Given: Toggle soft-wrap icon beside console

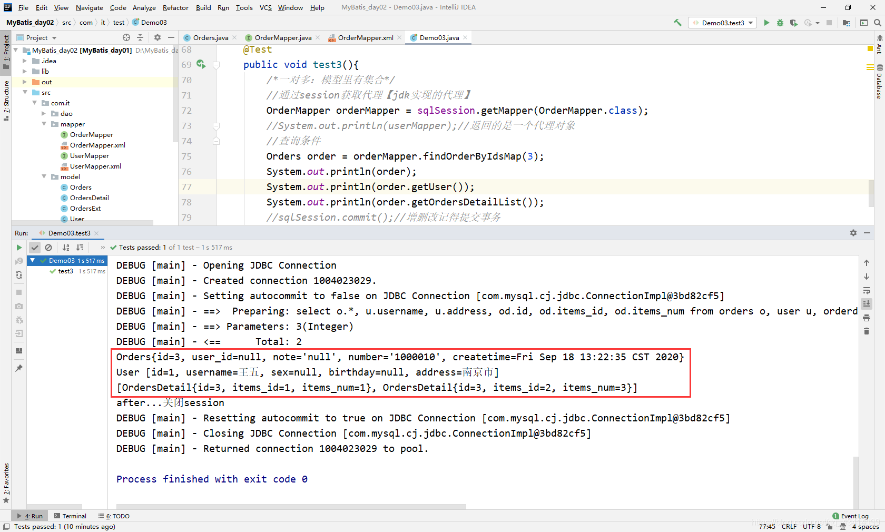Looking at the screenshot, I should click(867, 290).
